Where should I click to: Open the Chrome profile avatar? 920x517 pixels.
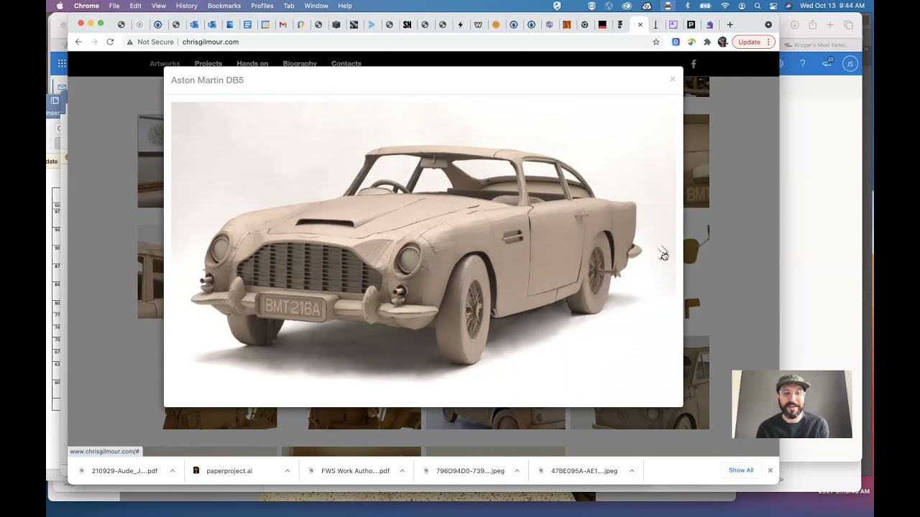pyautogui.click(x=722, y=42)
